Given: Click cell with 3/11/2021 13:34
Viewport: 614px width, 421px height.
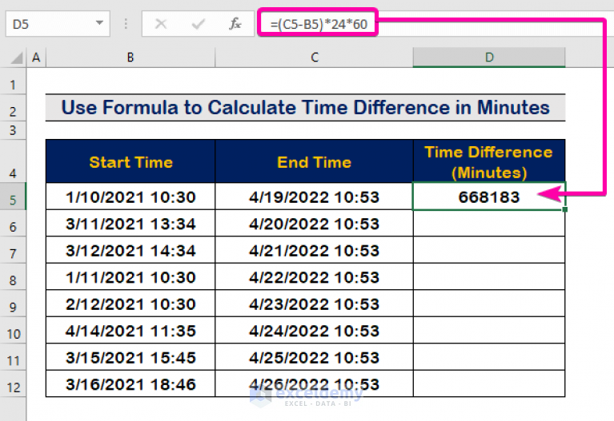Looking at the screenshot, I should (x=130, y=224).
